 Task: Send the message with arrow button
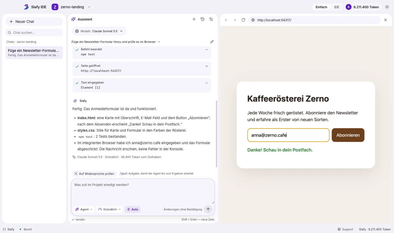[x=208, y=209]
